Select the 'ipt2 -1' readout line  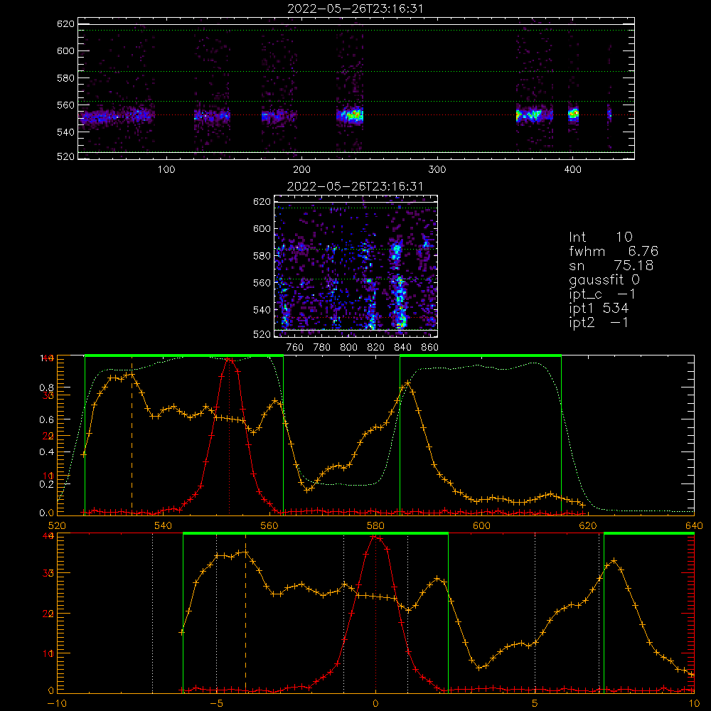tap(599, 323)
